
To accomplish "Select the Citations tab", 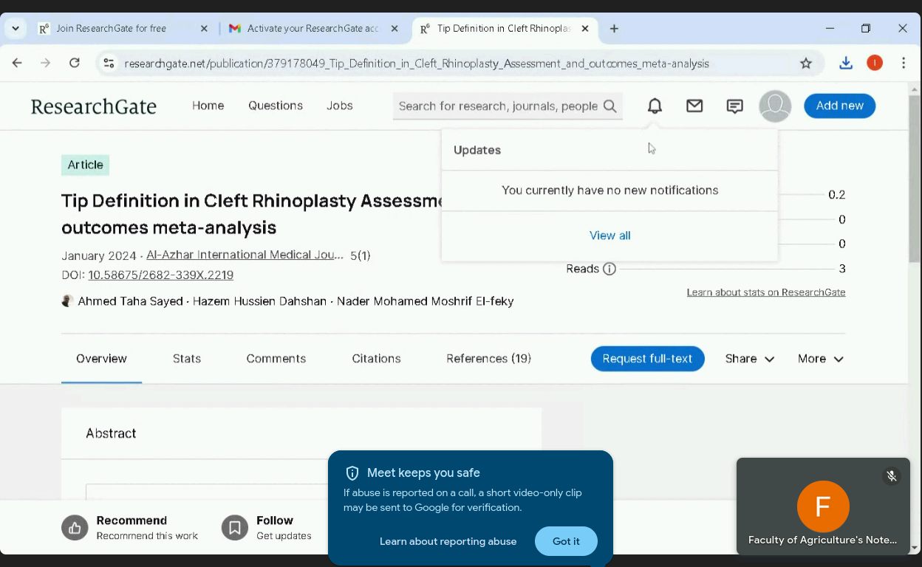I will click(376, 359).
